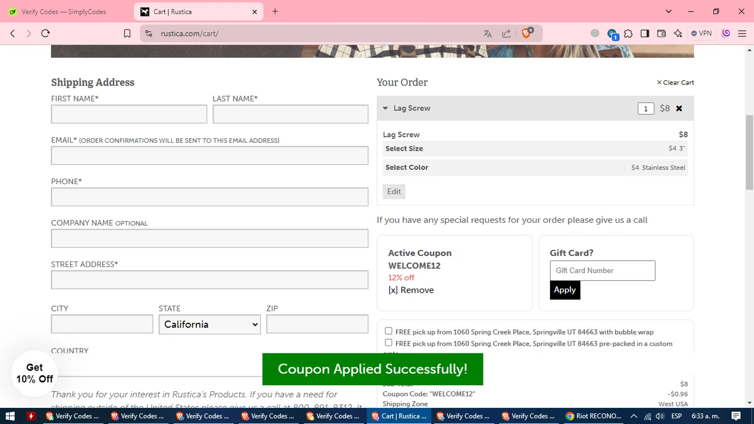754x424 pixels.
Task: Open Windows notification center icon
Action: pos(736,416)
